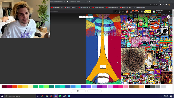Select the dark brown color swatch

coord(131,87)
